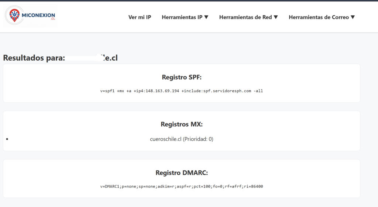This screenshot has width=378, height=207.
Task: Click the Resultados para heading
Action: pyautogui.click(x=34, y=58)
